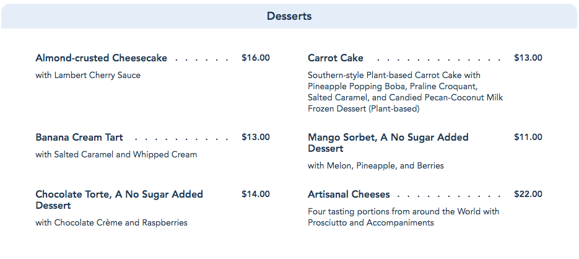Click the Lambert Cherry Sauce description
Image resolution: width=579 pixels, height=259 pixels.
(88, 76)
